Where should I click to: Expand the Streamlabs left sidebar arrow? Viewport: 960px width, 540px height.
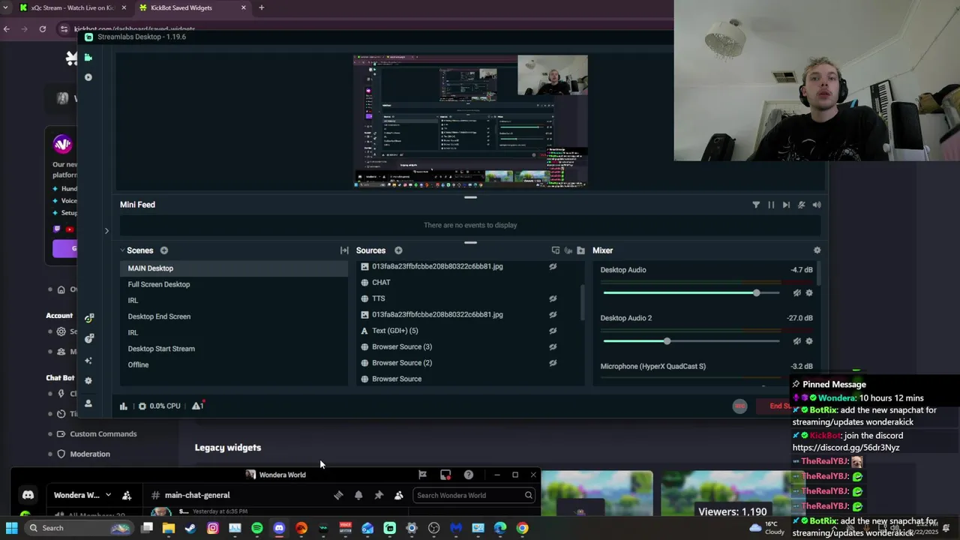pos(106,231)
